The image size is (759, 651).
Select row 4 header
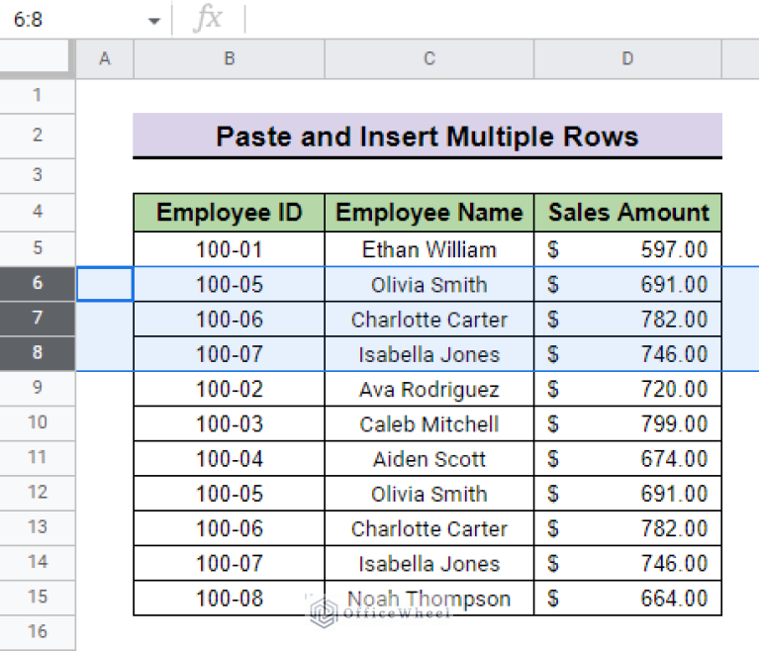(38, 212)
